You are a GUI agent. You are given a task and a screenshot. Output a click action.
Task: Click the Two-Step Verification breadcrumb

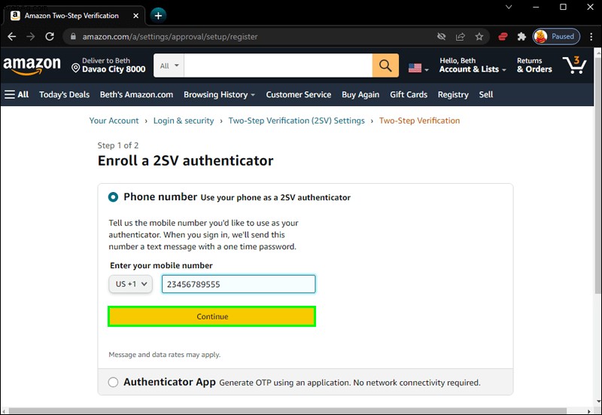click(x=419, y=121)
